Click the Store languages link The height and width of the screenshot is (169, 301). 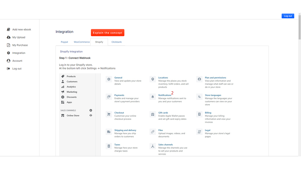tap(213, 95)
